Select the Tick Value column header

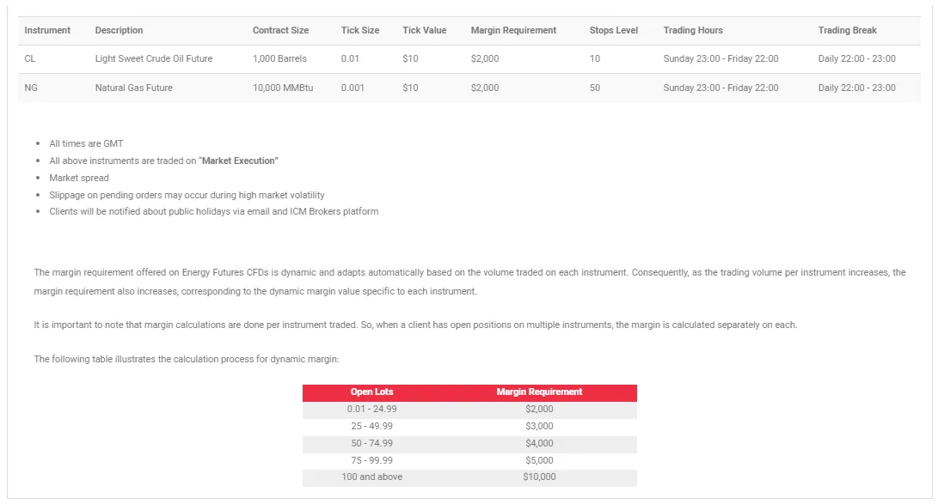(x=424, y=30)
